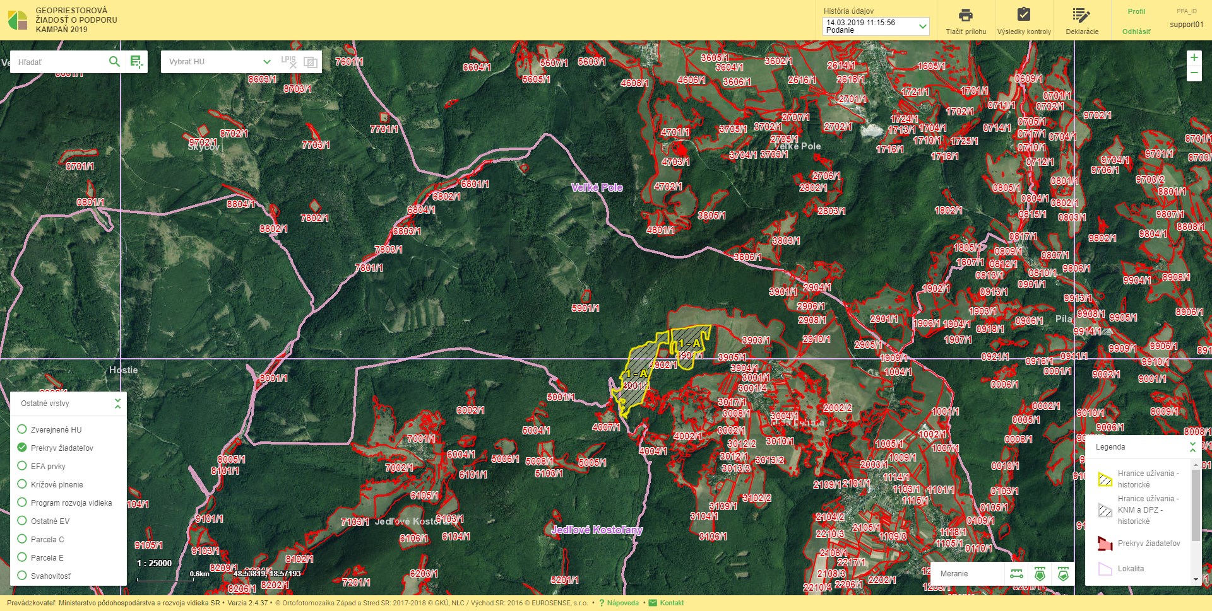The width and height of the screenshot is (1212, 611).
Task: Click parcel label 7801/1
Action: point(369,268)
